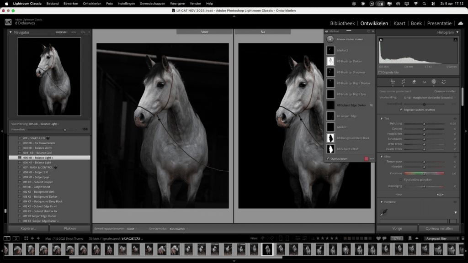Viewport: 468px width, 263px height.
Task: Open the Voorinstelling preset dropdown
Action: click(x=427, y=97)
